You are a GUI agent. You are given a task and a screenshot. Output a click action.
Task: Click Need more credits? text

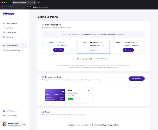tap(85, 59)
